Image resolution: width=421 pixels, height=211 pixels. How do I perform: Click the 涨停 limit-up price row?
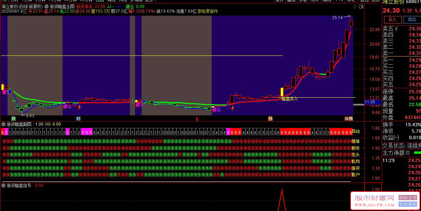pyautogui.click(x=401, y=92)
